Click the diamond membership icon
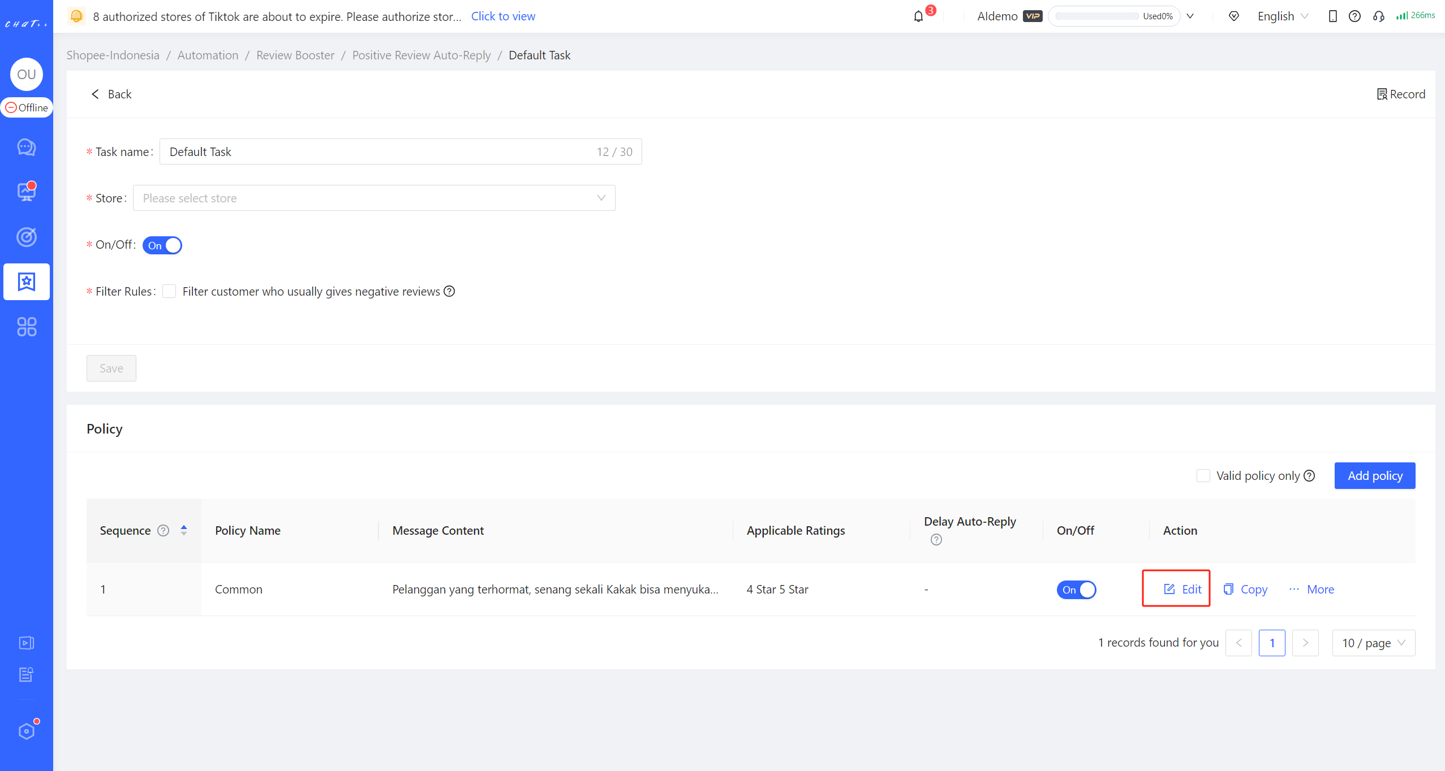The image size is (1445, 771). click(x=1234, y=16)
